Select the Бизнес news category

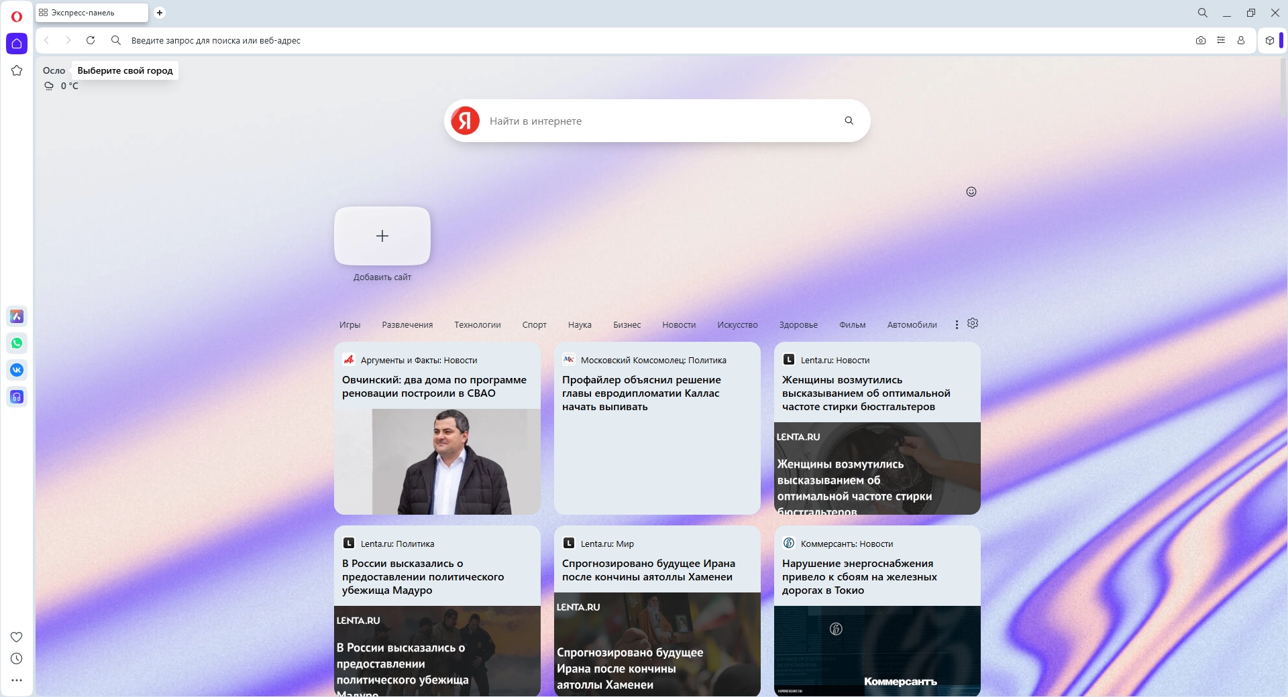pyautogui.click(x=627, y=325)
